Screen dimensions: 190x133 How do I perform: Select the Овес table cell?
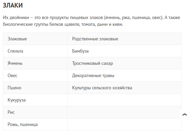[13, 76]
